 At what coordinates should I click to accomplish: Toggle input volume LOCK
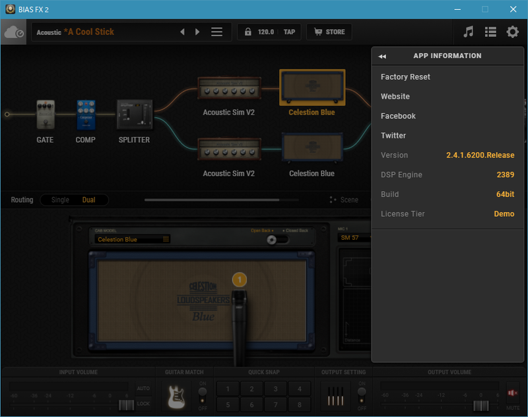point(143,404)
